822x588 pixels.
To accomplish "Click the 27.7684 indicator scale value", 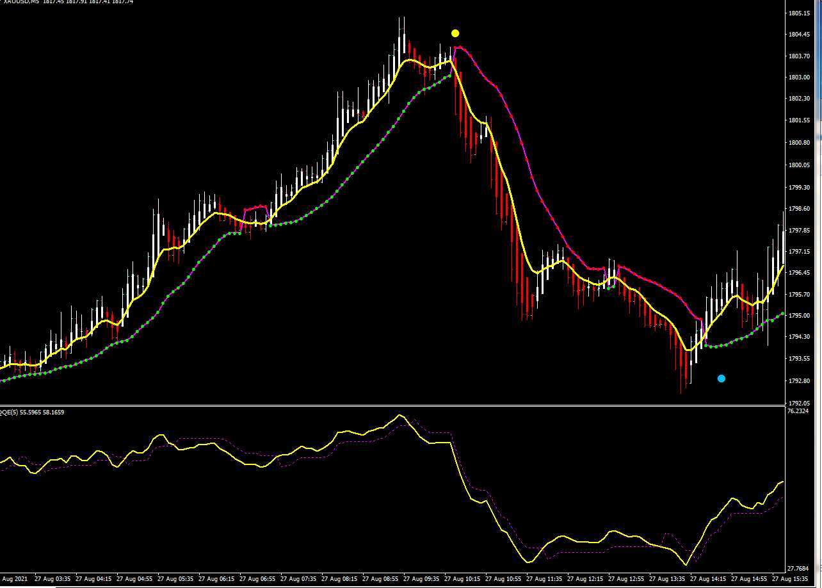I will tap(799, 569).
